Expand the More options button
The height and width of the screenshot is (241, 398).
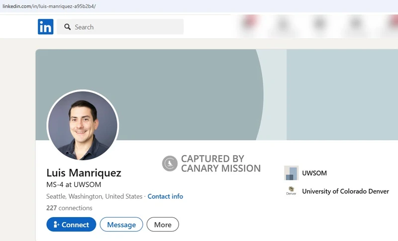(162, 225)
